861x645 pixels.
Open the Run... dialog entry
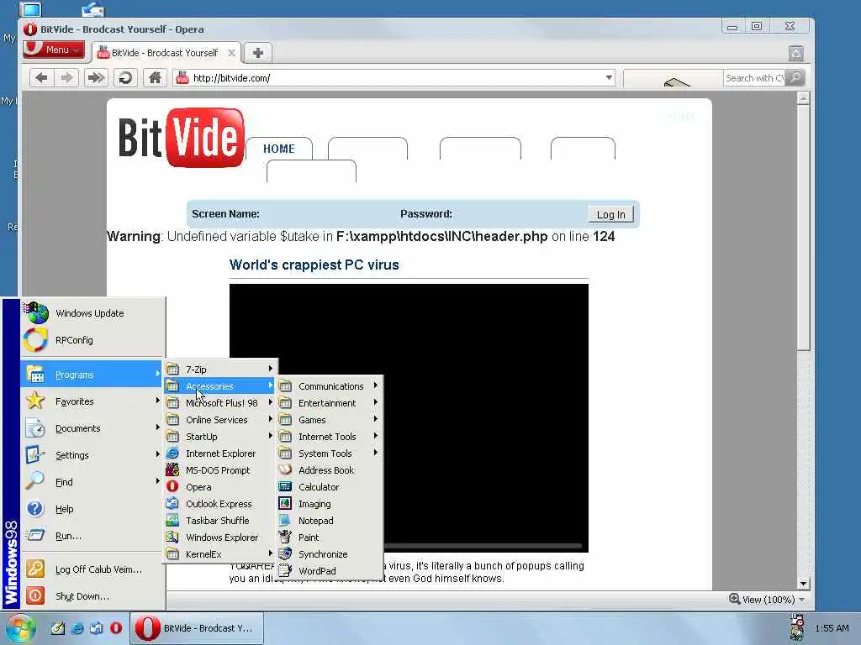pyautogui.click(x=92, y=536)
